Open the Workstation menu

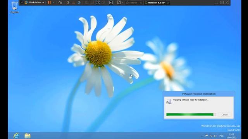tap(34, 3)
